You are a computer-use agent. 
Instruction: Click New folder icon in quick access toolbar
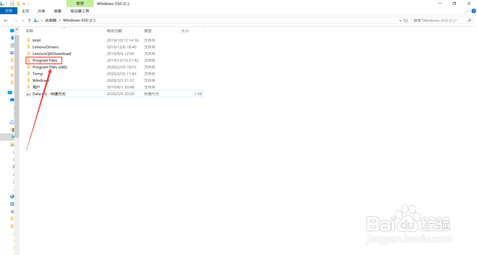coord(18,4)
